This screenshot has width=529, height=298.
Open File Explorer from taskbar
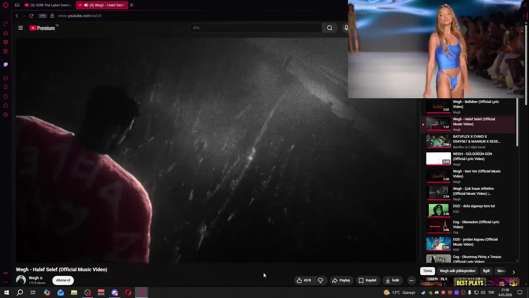[74, 293]
